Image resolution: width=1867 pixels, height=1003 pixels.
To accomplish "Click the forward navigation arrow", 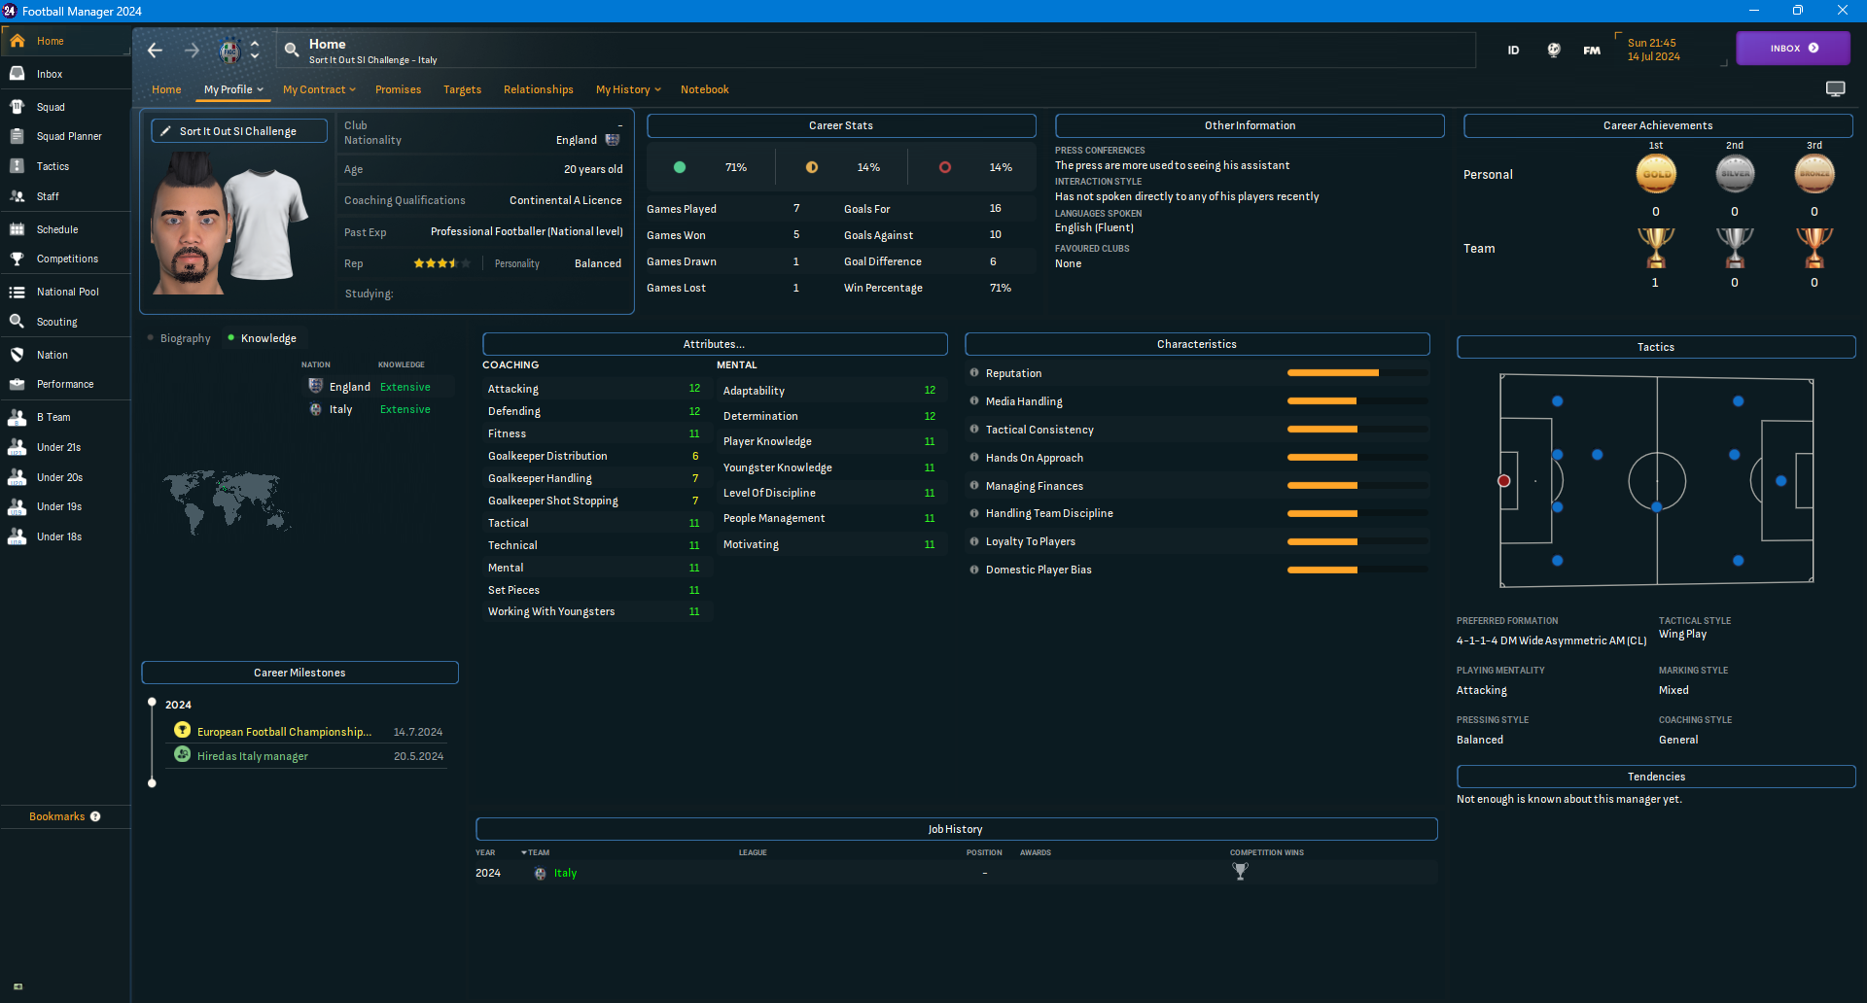I will coord(192,51).
